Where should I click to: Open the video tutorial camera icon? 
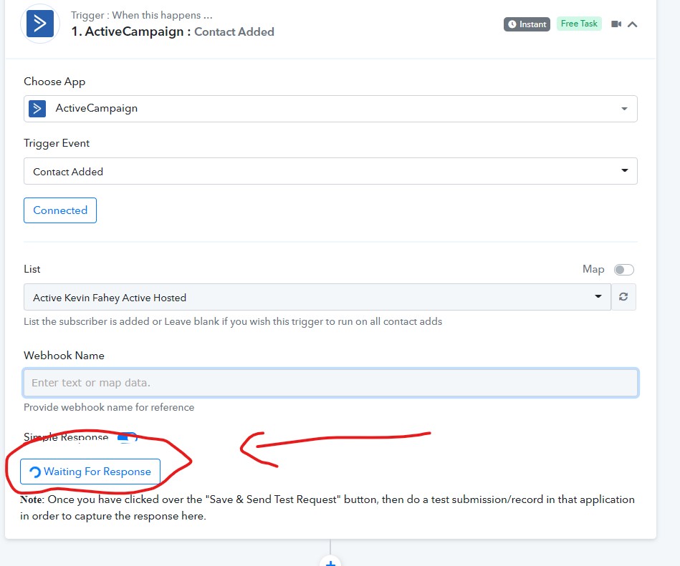(x=616, y=24)
